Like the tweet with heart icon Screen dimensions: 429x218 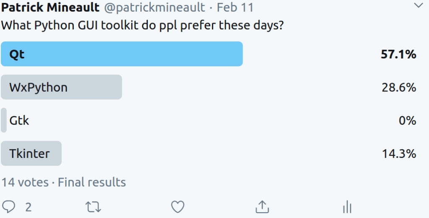[178, 207]
